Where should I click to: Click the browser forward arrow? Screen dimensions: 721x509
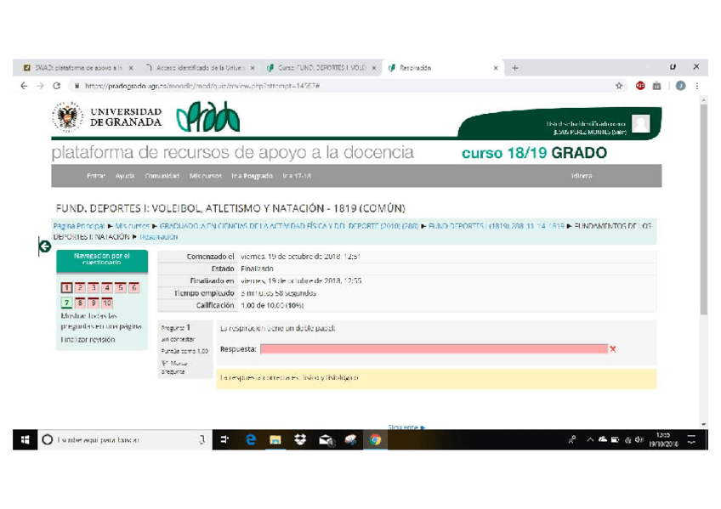40,86
